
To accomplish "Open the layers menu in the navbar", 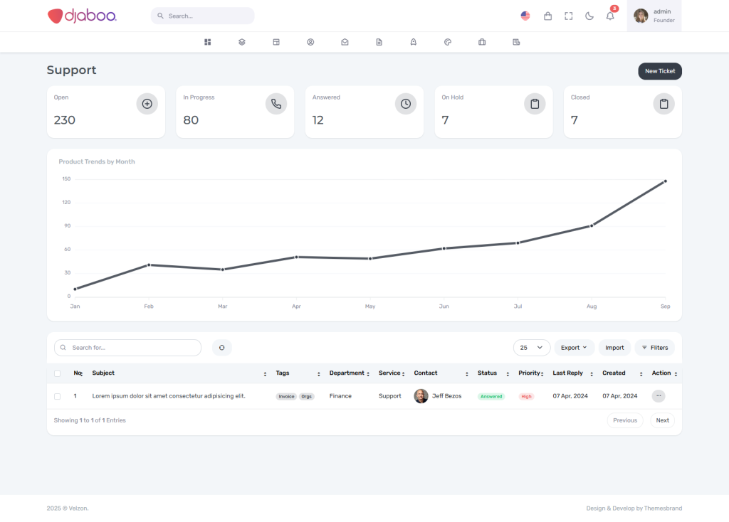I will coord(242,42).
